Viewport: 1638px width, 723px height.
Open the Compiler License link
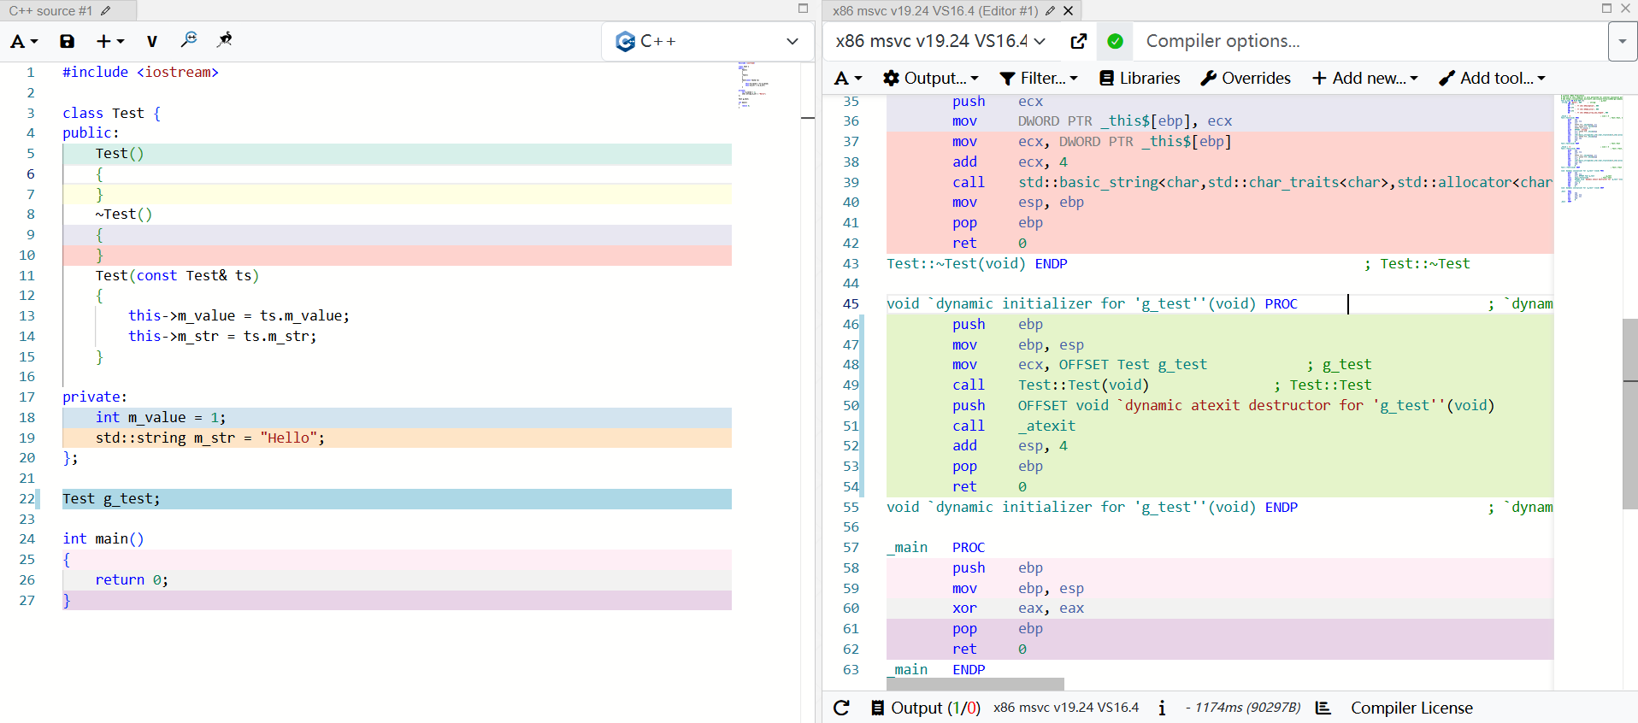[1411, 708]
